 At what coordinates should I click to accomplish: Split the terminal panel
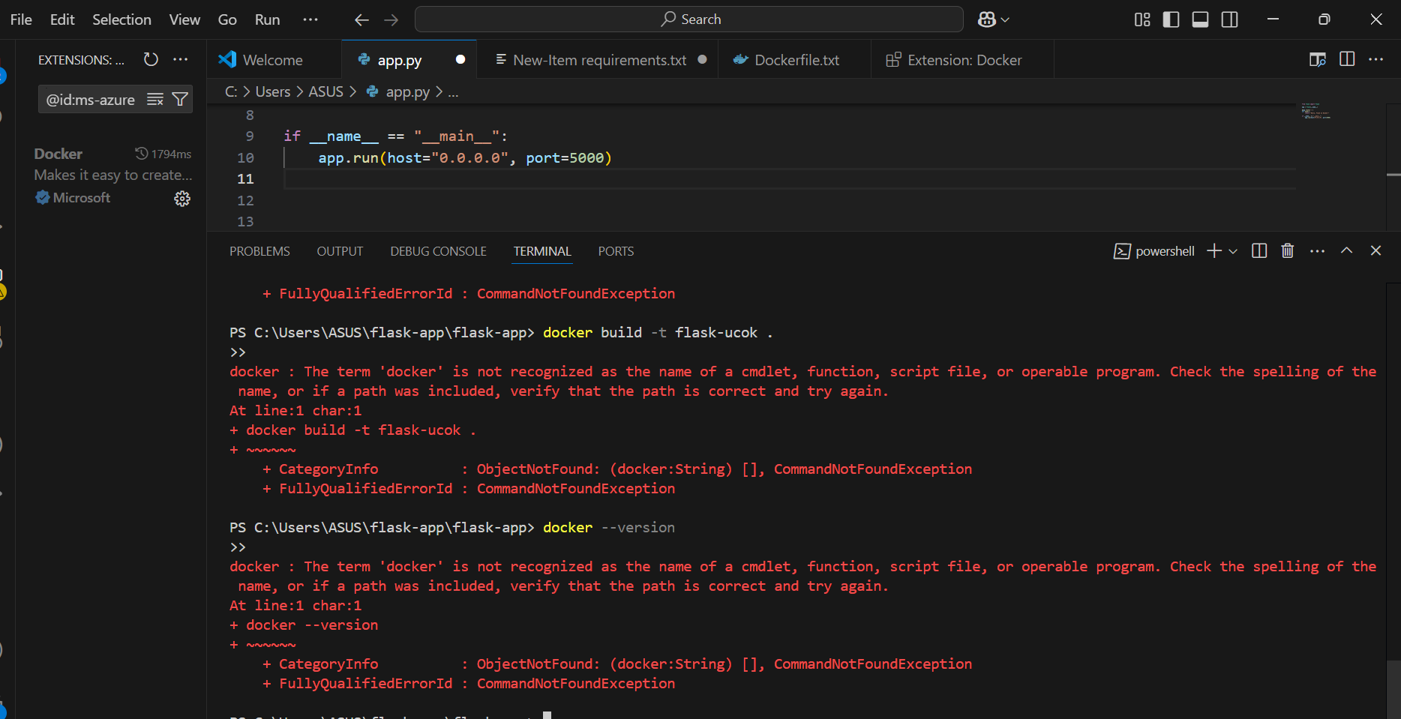pos(1258,250)
